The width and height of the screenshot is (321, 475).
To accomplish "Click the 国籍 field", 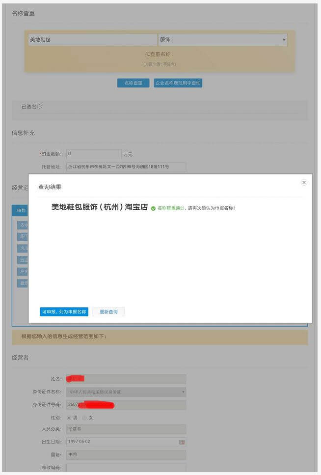I will pyautogui.click(x=126, y=455).
